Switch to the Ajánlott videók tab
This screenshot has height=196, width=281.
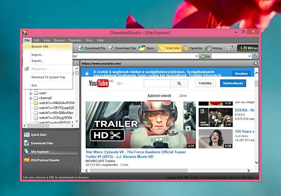click(x=159, y=96)
